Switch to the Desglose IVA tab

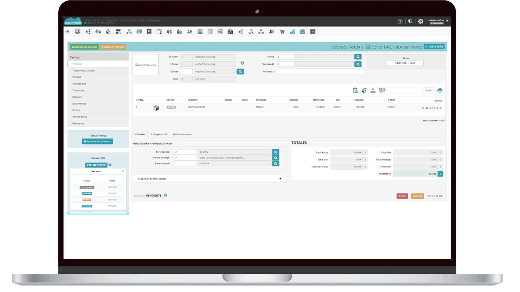(x=159, y=134)
